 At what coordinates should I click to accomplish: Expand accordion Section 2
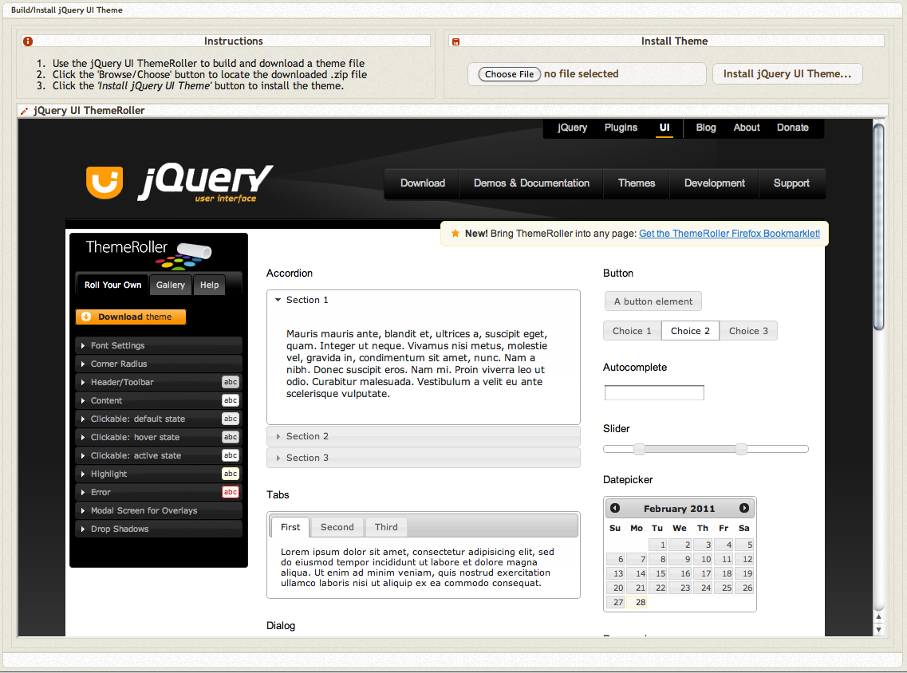(x=424, y=436)
